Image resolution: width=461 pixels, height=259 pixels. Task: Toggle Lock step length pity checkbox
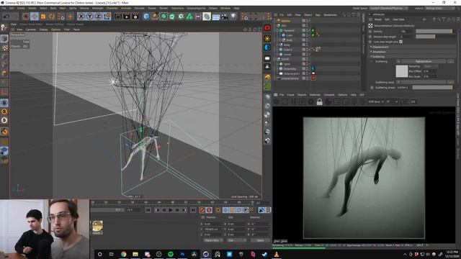coord(400,42)
